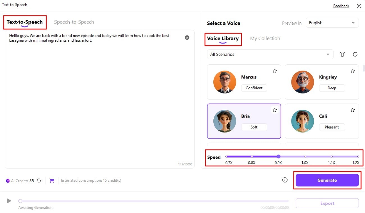This screenshot has height=213, width=365.
Task: Expand the All Scenarios dropdown
Action: tap(270, 54)
